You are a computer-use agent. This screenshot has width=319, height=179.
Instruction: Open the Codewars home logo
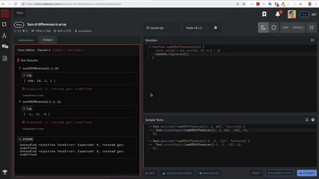pyautogui.click(x=5, y=14)
